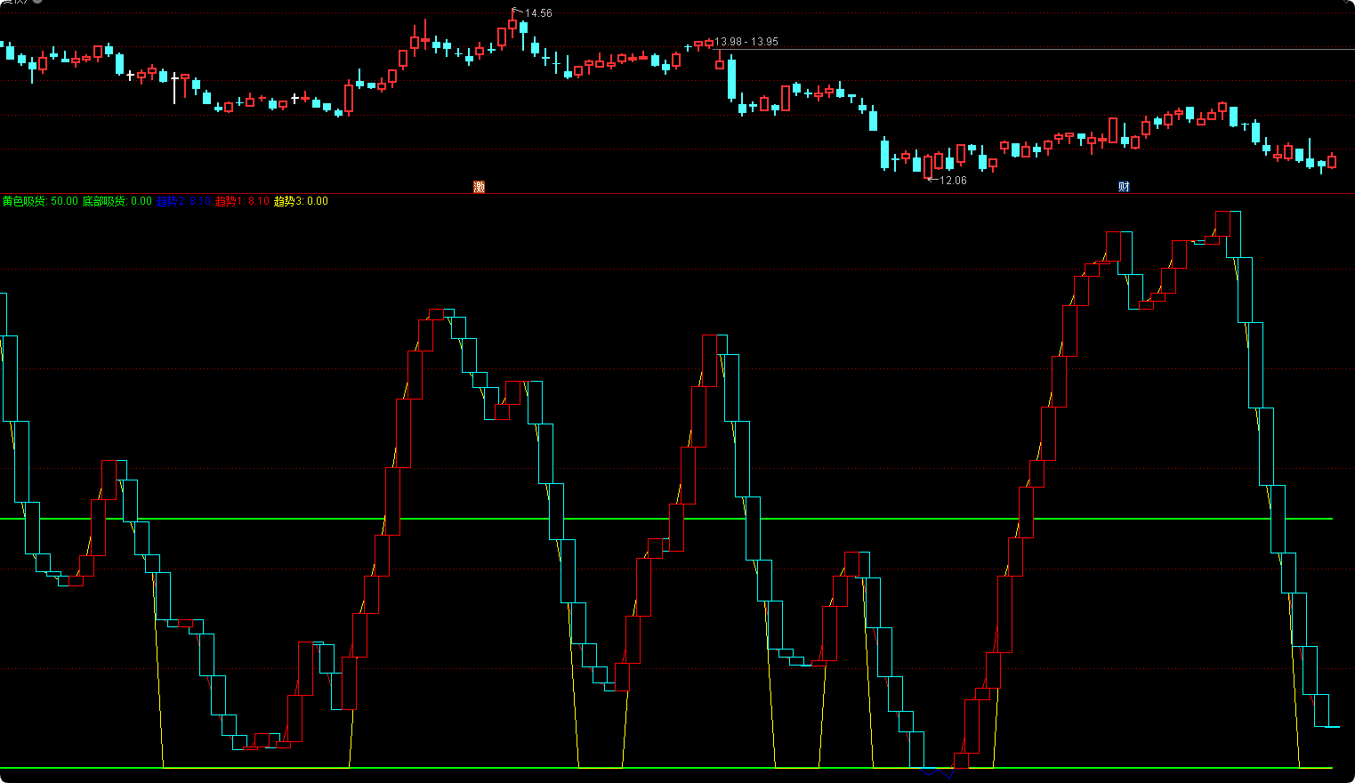
Task: Click the gray circle icon at top-left
Action: (x=37, y=2)
